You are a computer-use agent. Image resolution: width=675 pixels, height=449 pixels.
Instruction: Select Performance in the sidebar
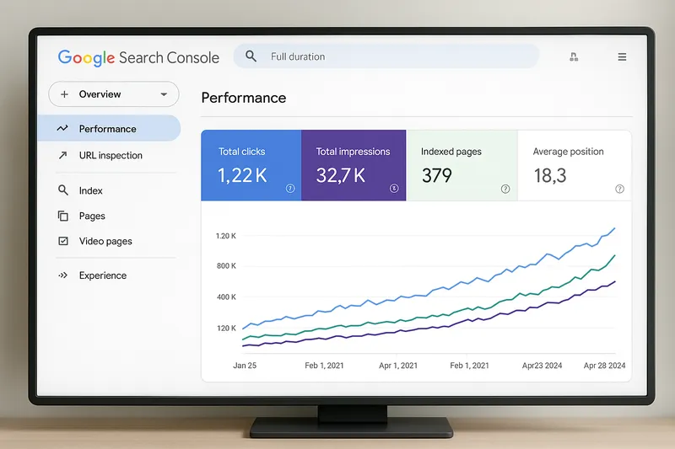(109, 129)
